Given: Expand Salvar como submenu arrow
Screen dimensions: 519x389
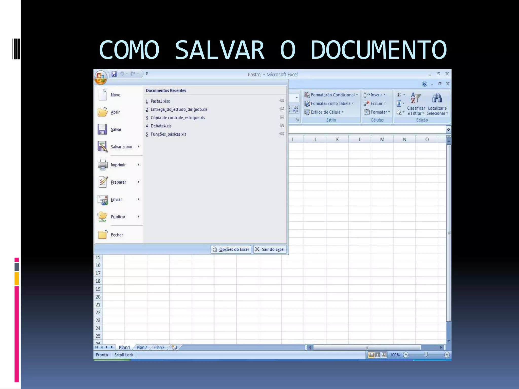Looking at the screenshot, I should 139,147.
